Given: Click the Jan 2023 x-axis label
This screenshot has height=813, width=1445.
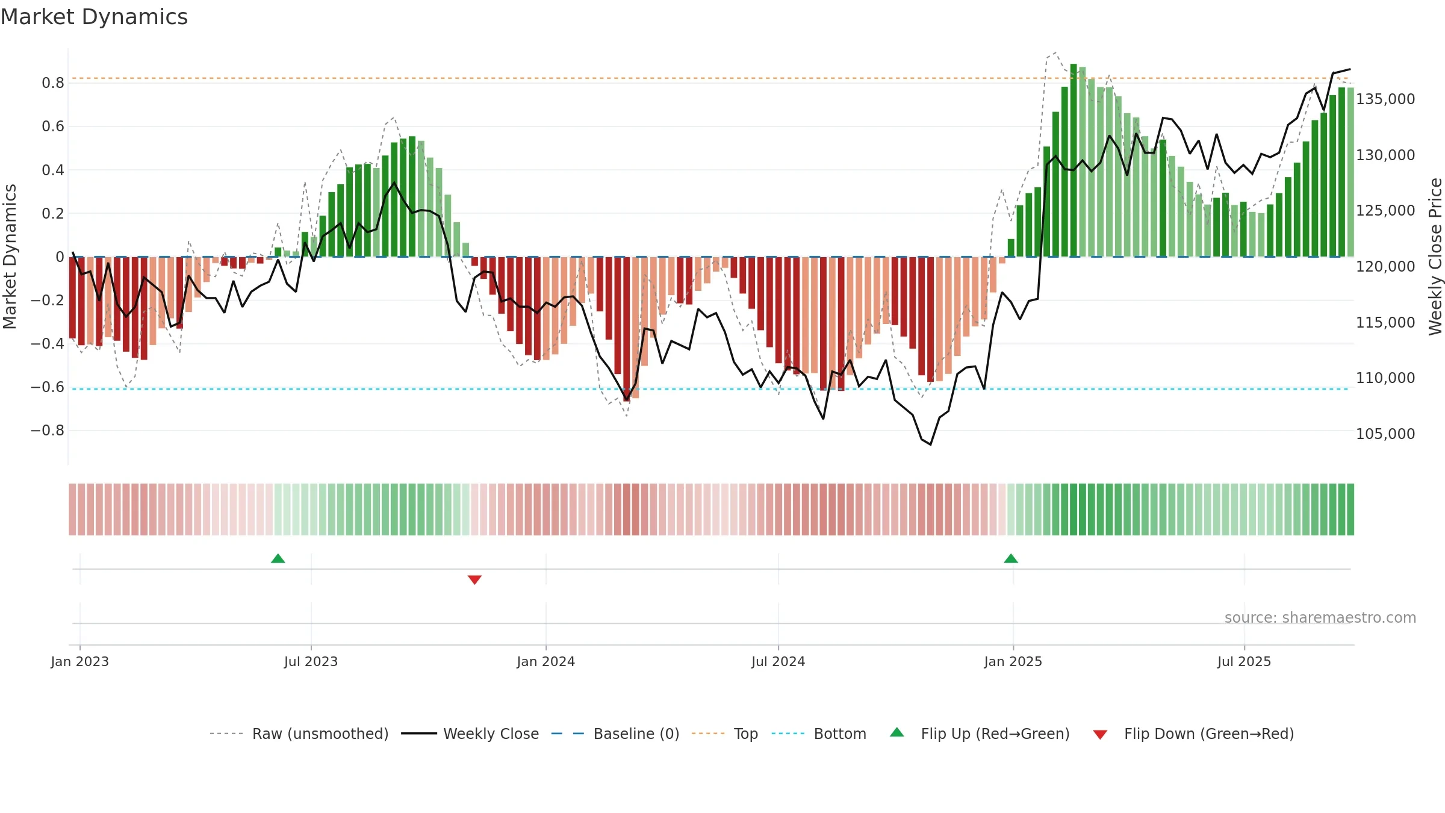Looking at the screenshot, I should 79,661.
